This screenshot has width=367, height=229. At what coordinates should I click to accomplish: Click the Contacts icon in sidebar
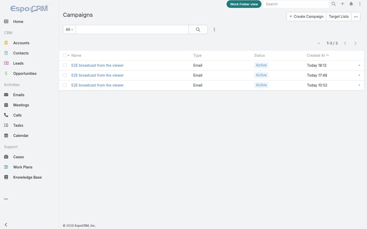(6, 53)
